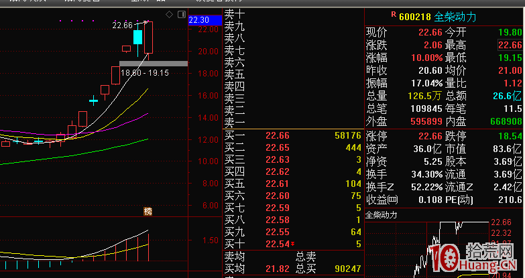Click the 涨幅 value 10.00%
This screenshot has width=525, height=278.
click(427, 58)
